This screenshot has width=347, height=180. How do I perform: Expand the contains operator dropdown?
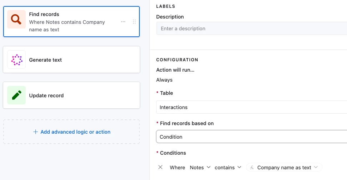228,168
